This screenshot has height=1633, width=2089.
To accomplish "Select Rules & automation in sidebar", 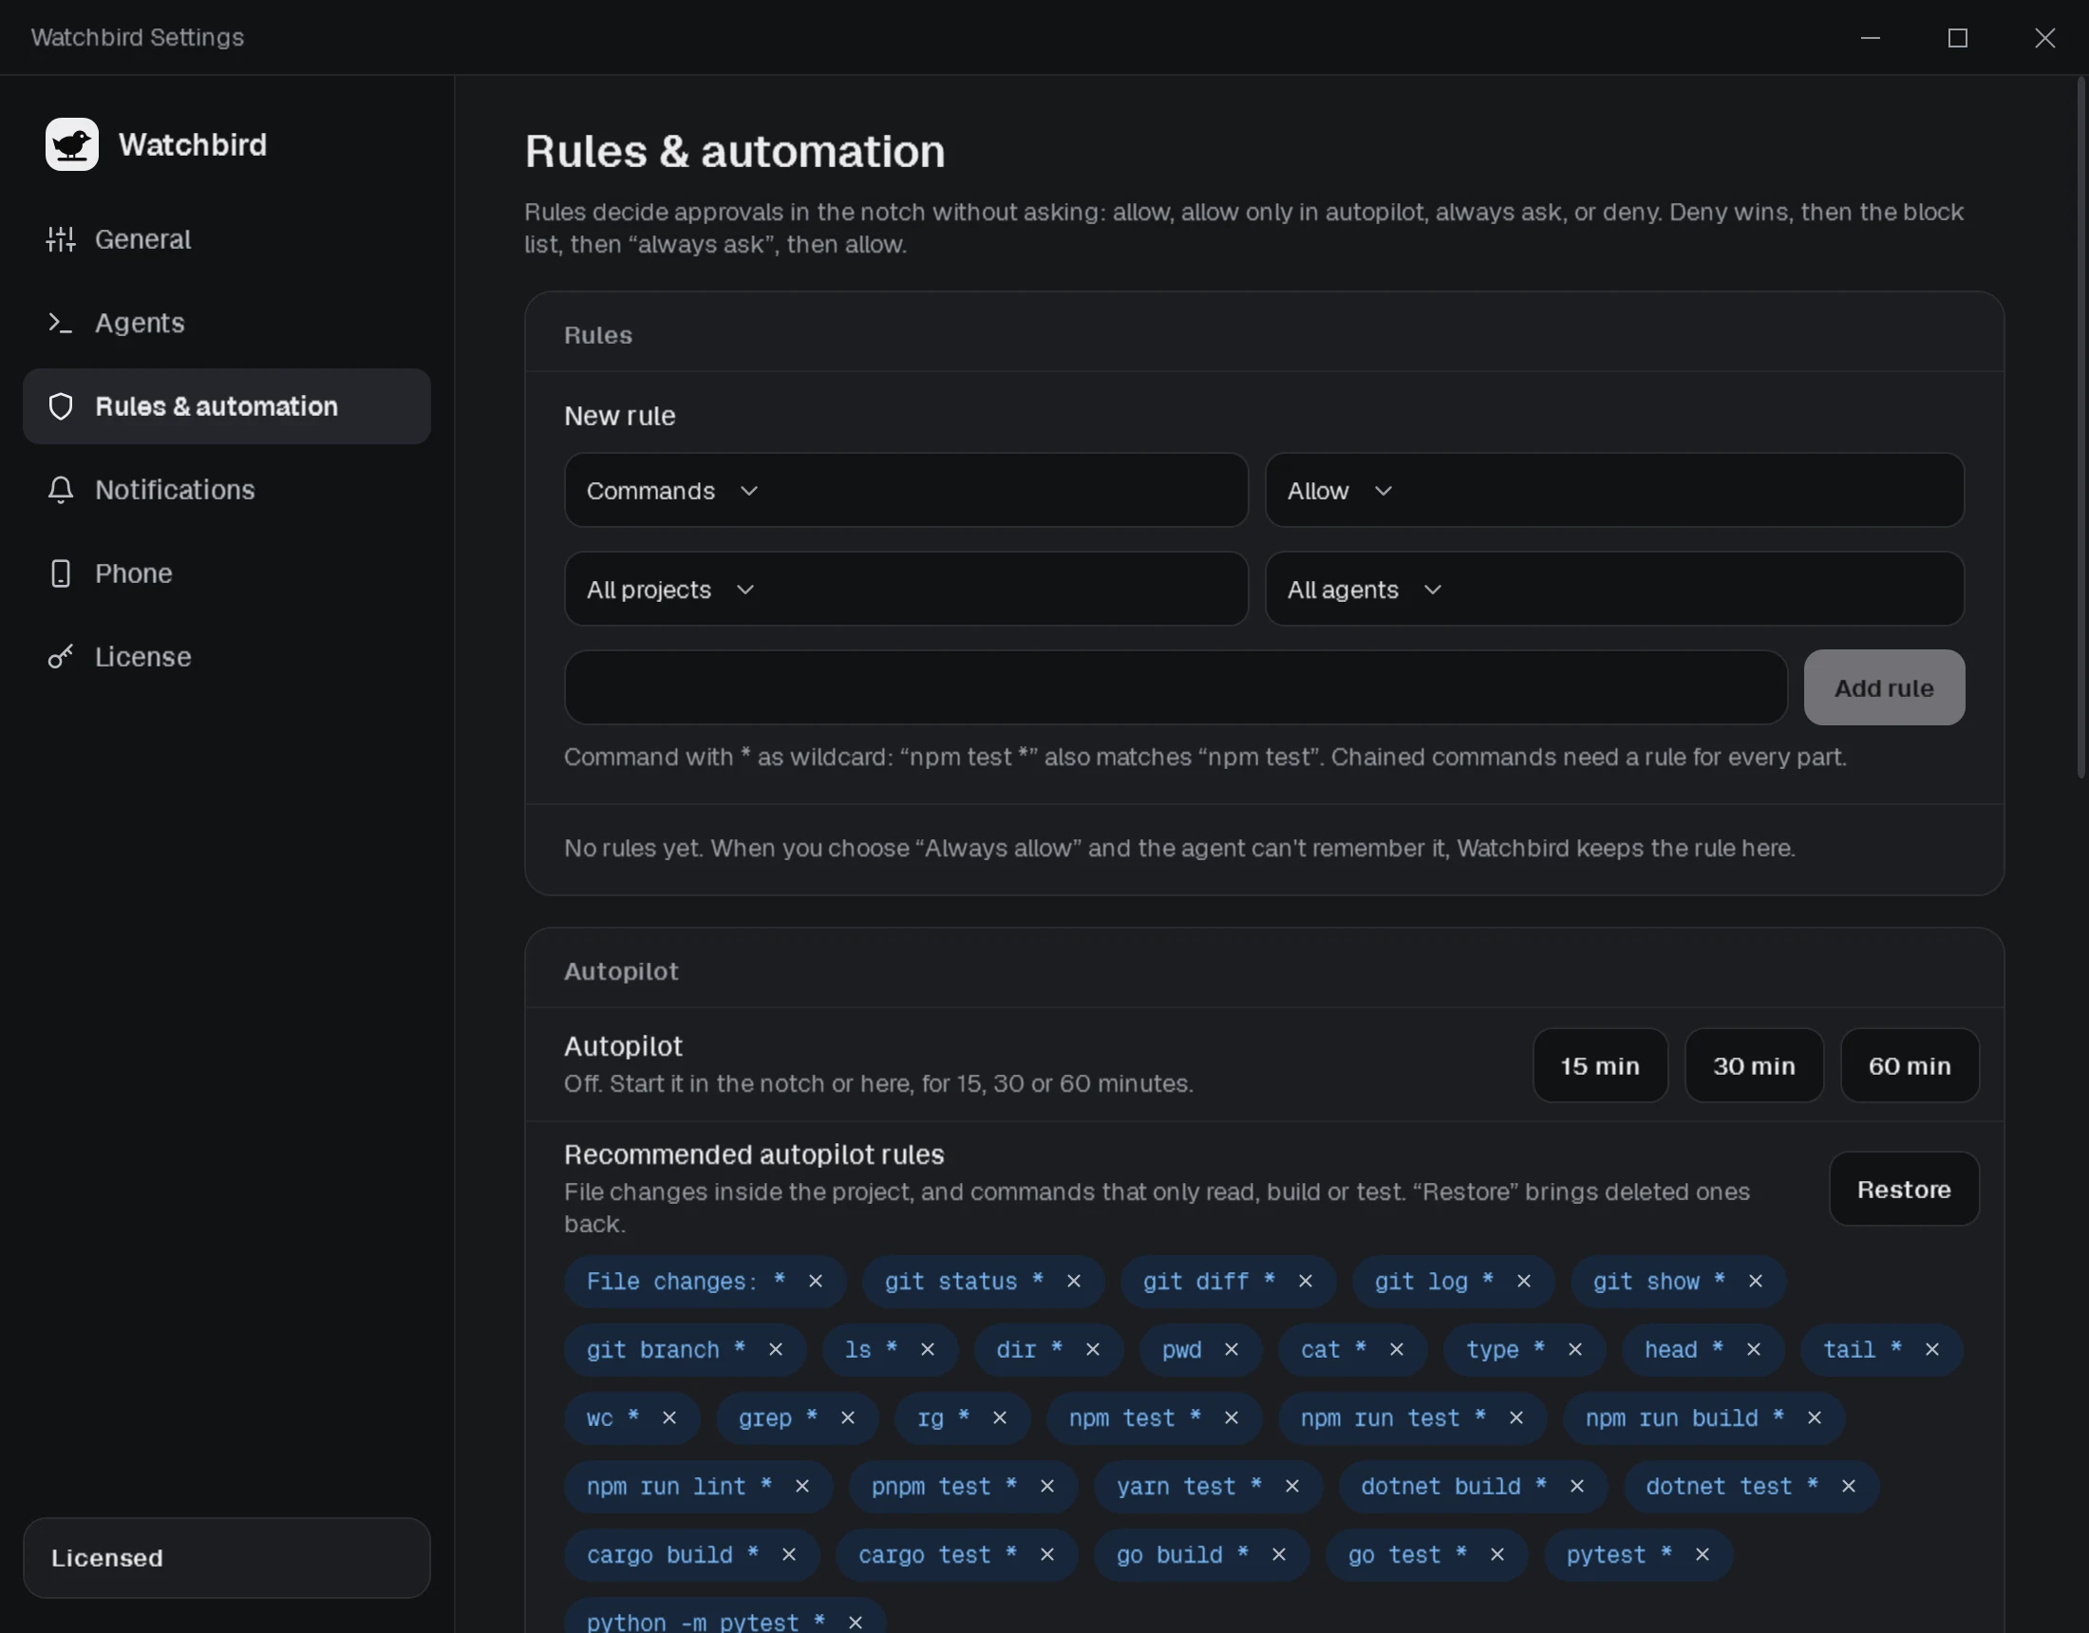I will 227,406.
